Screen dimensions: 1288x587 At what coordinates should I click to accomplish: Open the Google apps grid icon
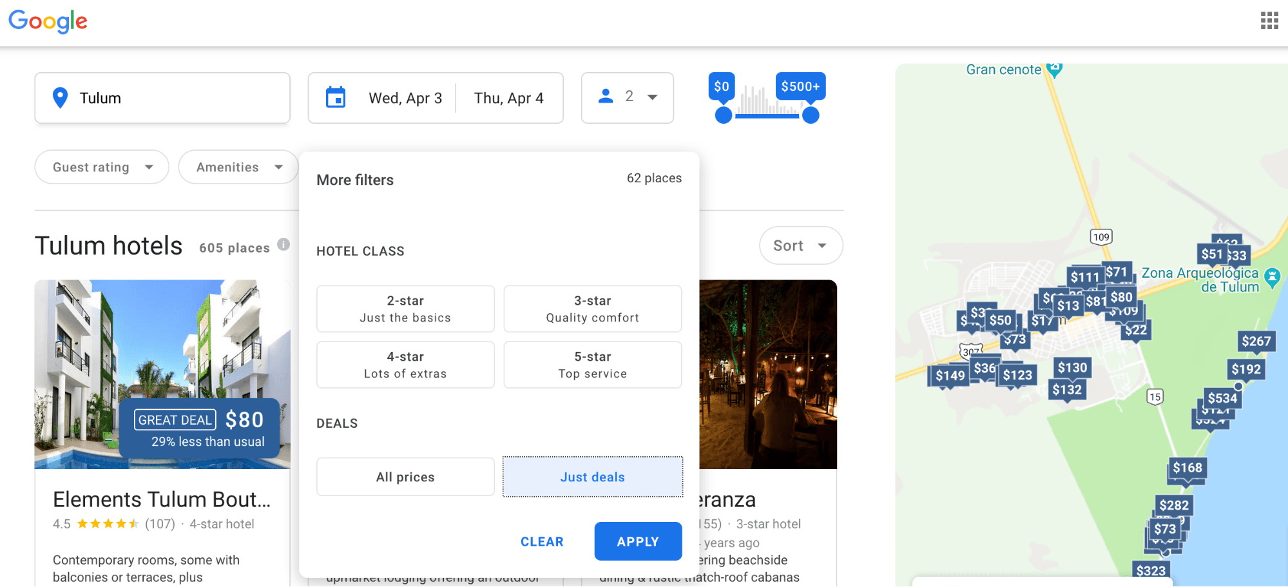click(1269, 21)
